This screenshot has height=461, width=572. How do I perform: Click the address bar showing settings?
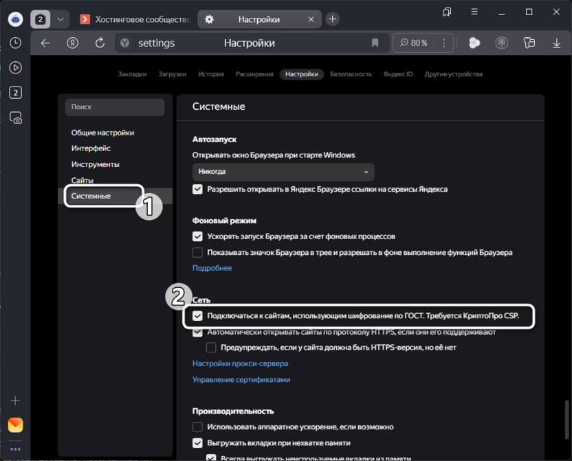click(252, 43)
